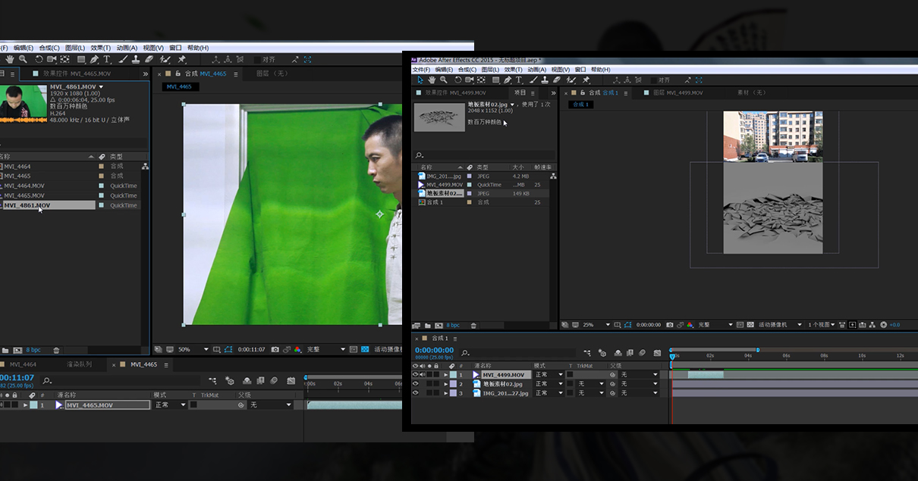Open the front project panel's flowchart view icon
This screenshot has width=918, height=481.
[x=554, y=176]
